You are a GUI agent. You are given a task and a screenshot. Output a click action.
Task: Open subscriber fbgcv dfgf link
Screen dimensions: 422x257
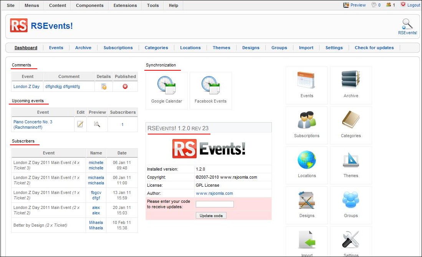pyautogui.click(x=96, y=195)
